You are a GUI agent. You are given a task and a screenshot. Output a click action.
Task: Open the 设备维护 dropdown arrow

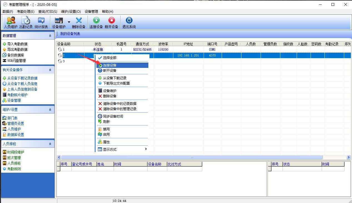tap(69, 22)
